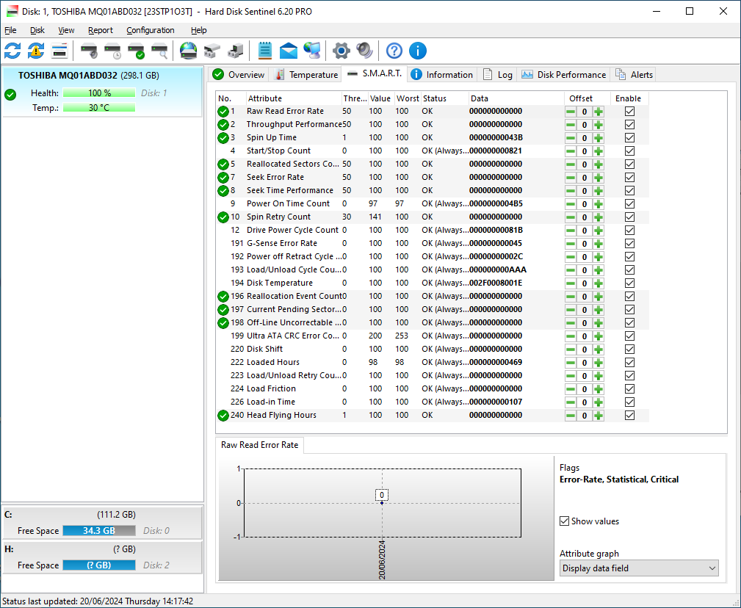Switch to the Log tab
741x608 pixels.
[x=498, y=75]
